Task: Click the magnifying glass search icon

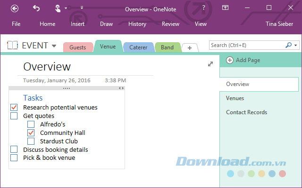Action: (288, 45)
